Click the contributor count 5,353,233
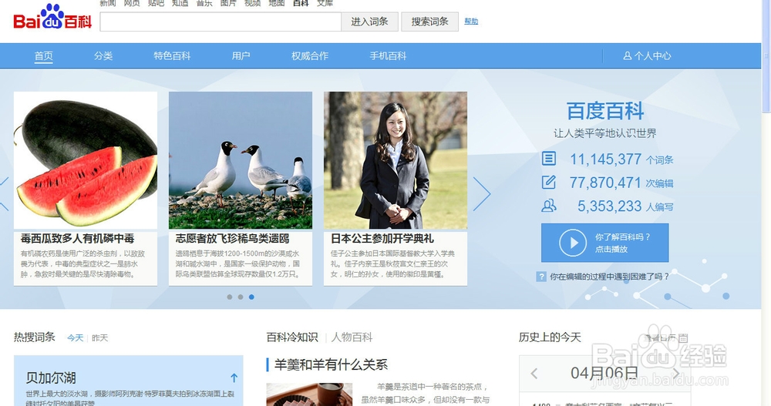Screen dimensions: 771x406 [610, 206]
